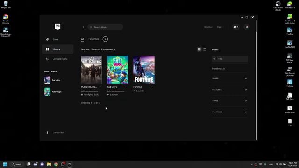299x168 pixels.
Task: Select the Fall Guys desktop shortcut
Action: pos(290,97)
